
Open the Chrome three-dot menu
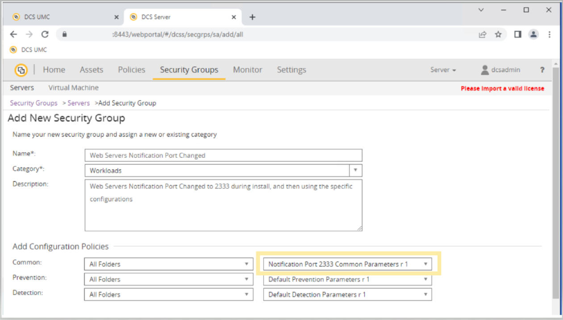pos(550,34)
